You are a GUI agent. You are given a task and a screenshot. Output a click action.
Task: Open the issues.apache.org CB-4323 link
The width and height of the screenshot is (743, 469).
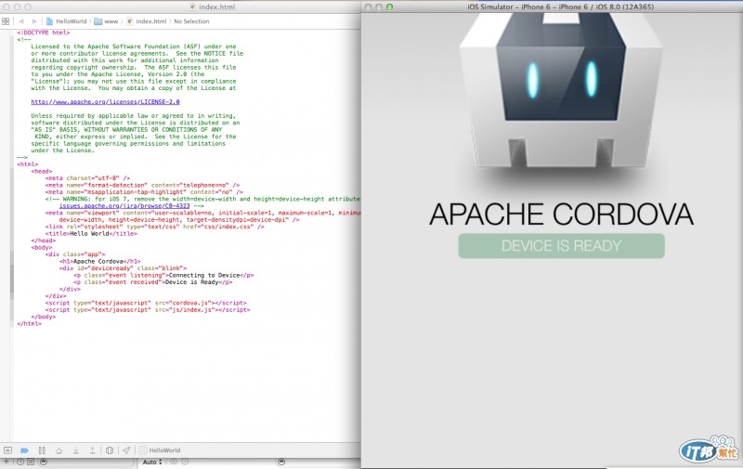click(x=124, y=205)
